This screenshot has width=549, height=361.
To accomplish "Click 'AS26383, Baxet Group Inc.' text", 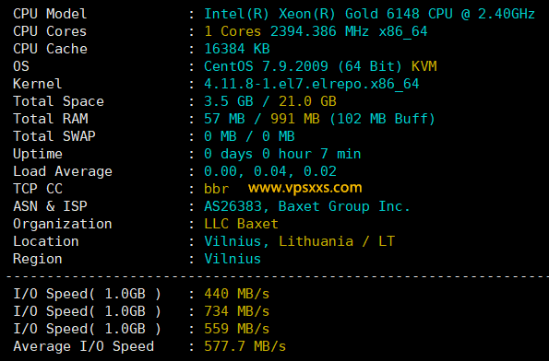I will 307,206.
